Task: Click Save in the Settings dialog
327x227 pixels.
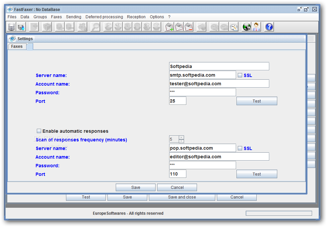Action: coord(136,188)
